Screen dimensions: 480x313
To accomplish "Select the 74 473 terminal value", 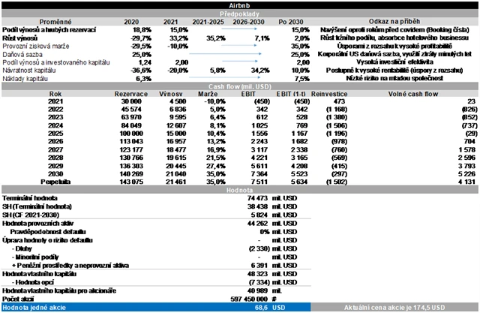I will coord(257,198).
